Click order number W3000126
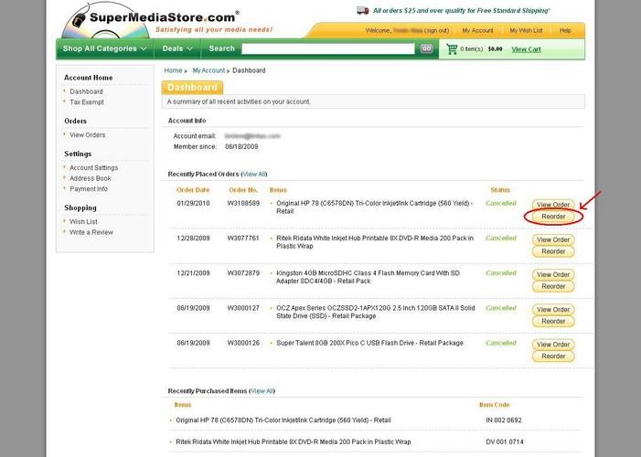This screenshot has width=641, height=457. pos(243,343)
